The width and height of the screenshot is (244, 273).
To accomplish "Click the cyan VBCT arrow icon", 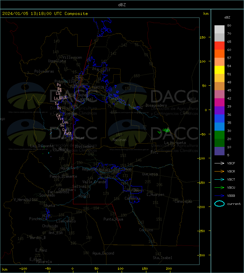I will pos(219,179).
